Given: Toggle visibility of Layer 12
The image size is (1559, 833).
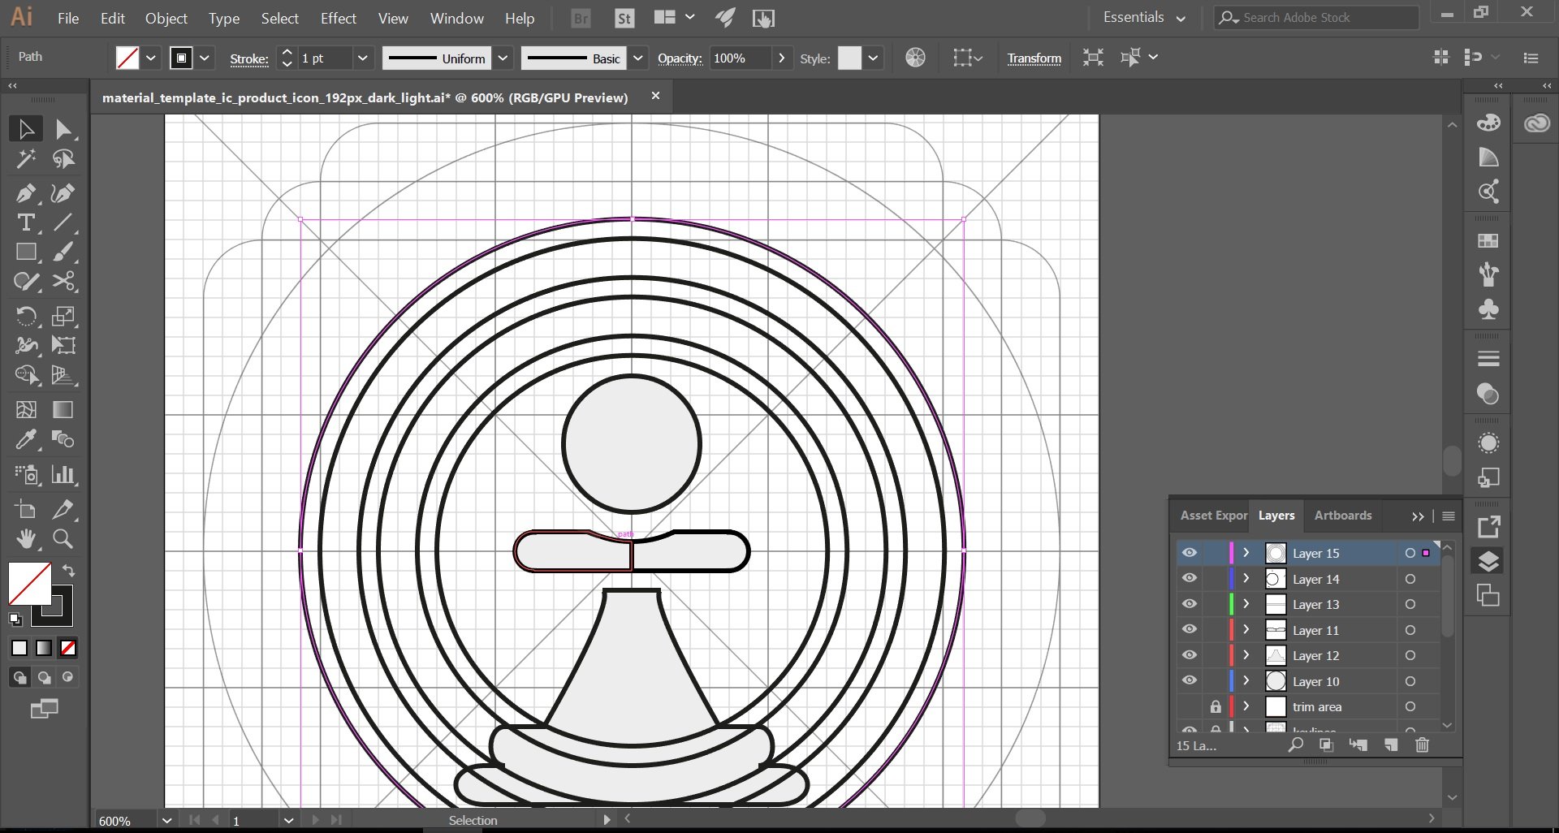Looking at the screenshot, I should [x=1190, y=655].
